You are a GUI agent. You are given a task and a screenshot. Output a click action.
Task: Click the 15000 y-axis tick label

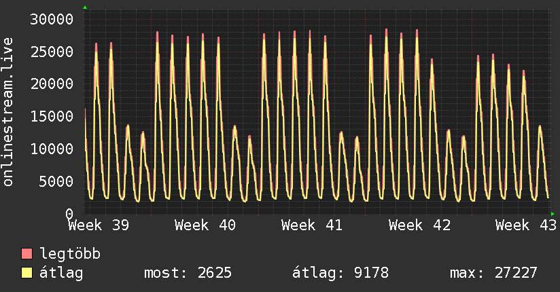point(52,116)
